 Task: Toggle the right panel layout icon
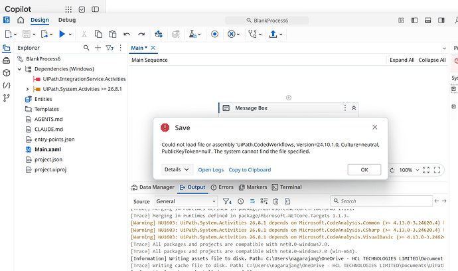pos(441,20)
